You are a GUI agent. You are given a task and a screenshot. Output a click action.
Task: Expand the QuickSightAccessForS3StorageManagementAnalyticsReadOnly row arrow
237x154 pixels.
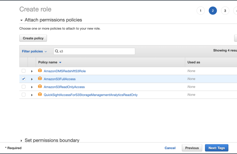tap(32, 95)
